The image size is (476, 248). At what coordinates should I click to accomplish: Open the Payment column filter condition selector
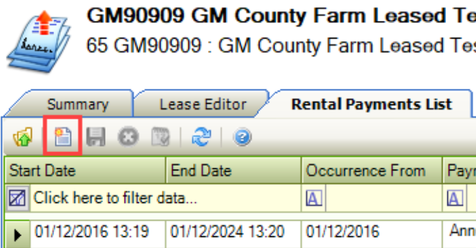click(x=455, y=198)
